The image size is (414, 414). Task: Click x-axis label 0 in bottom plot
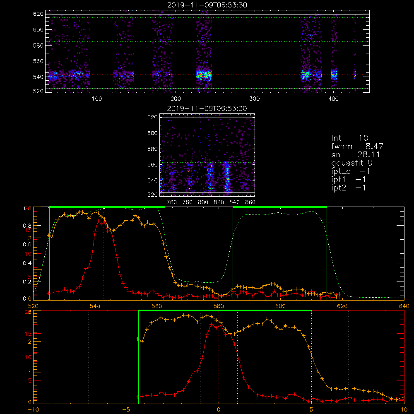pos(219,410)
